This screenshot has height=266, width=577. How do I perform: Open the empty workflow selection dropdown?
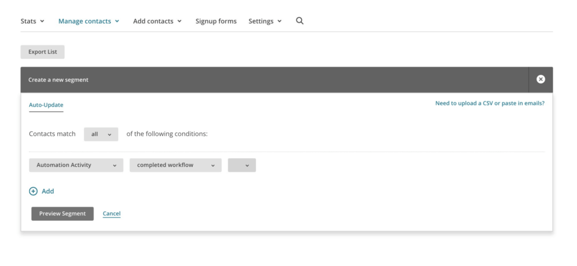pyautogui.click(x=242, y=165)
